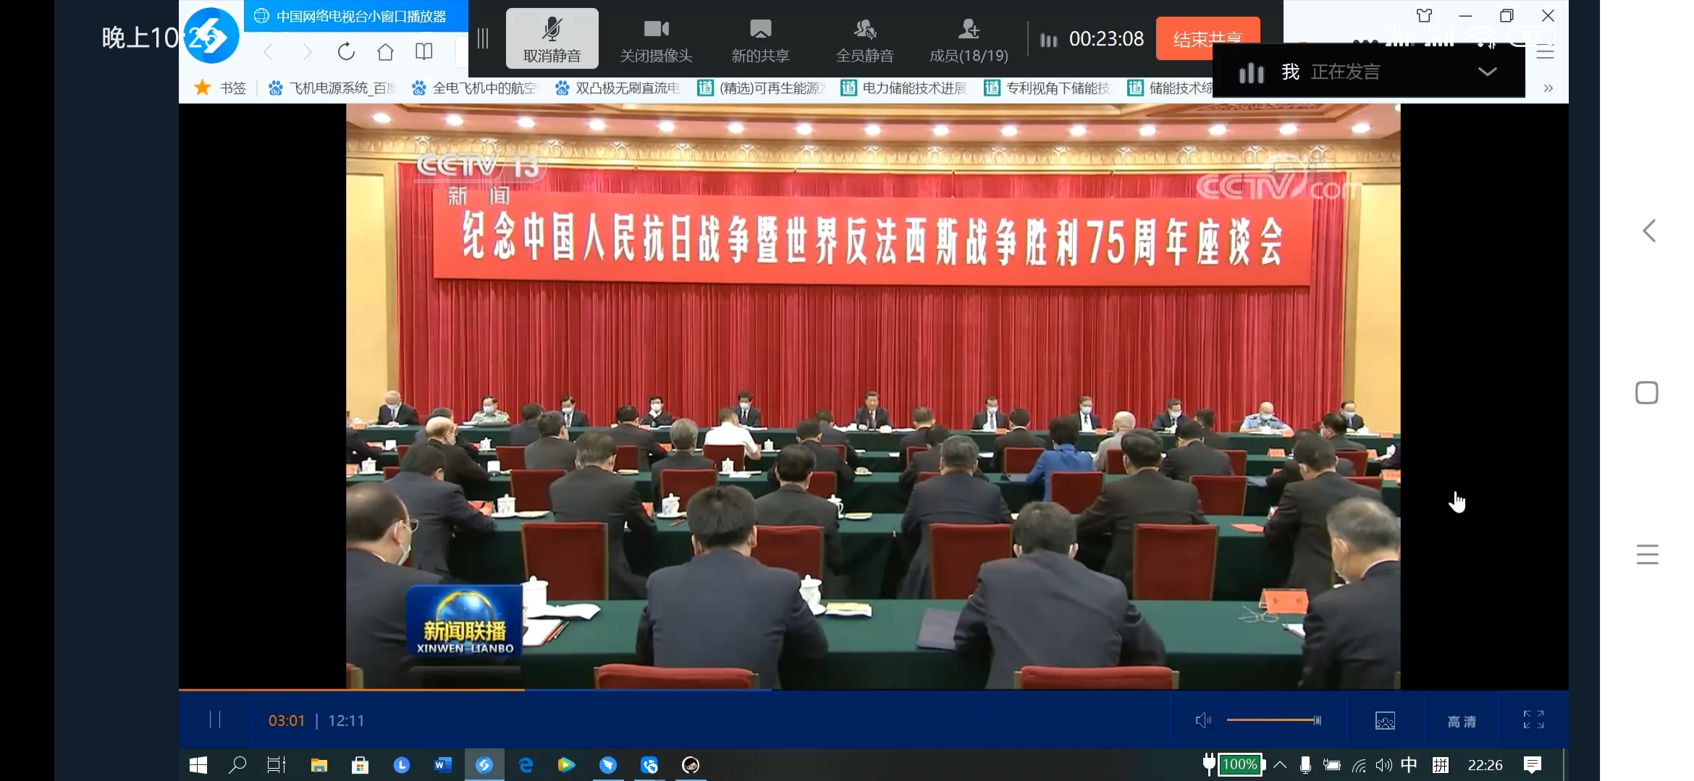This screenshot has height=781, width=1694.
Task: Expand the speaking indicator dropdown chevron
Action: [1487, 72]
